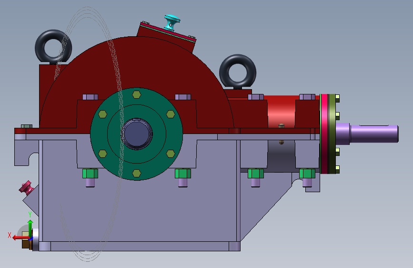Select the second green nut from the left
Viewport: 413px width, 268px height.
coord(183,174)
